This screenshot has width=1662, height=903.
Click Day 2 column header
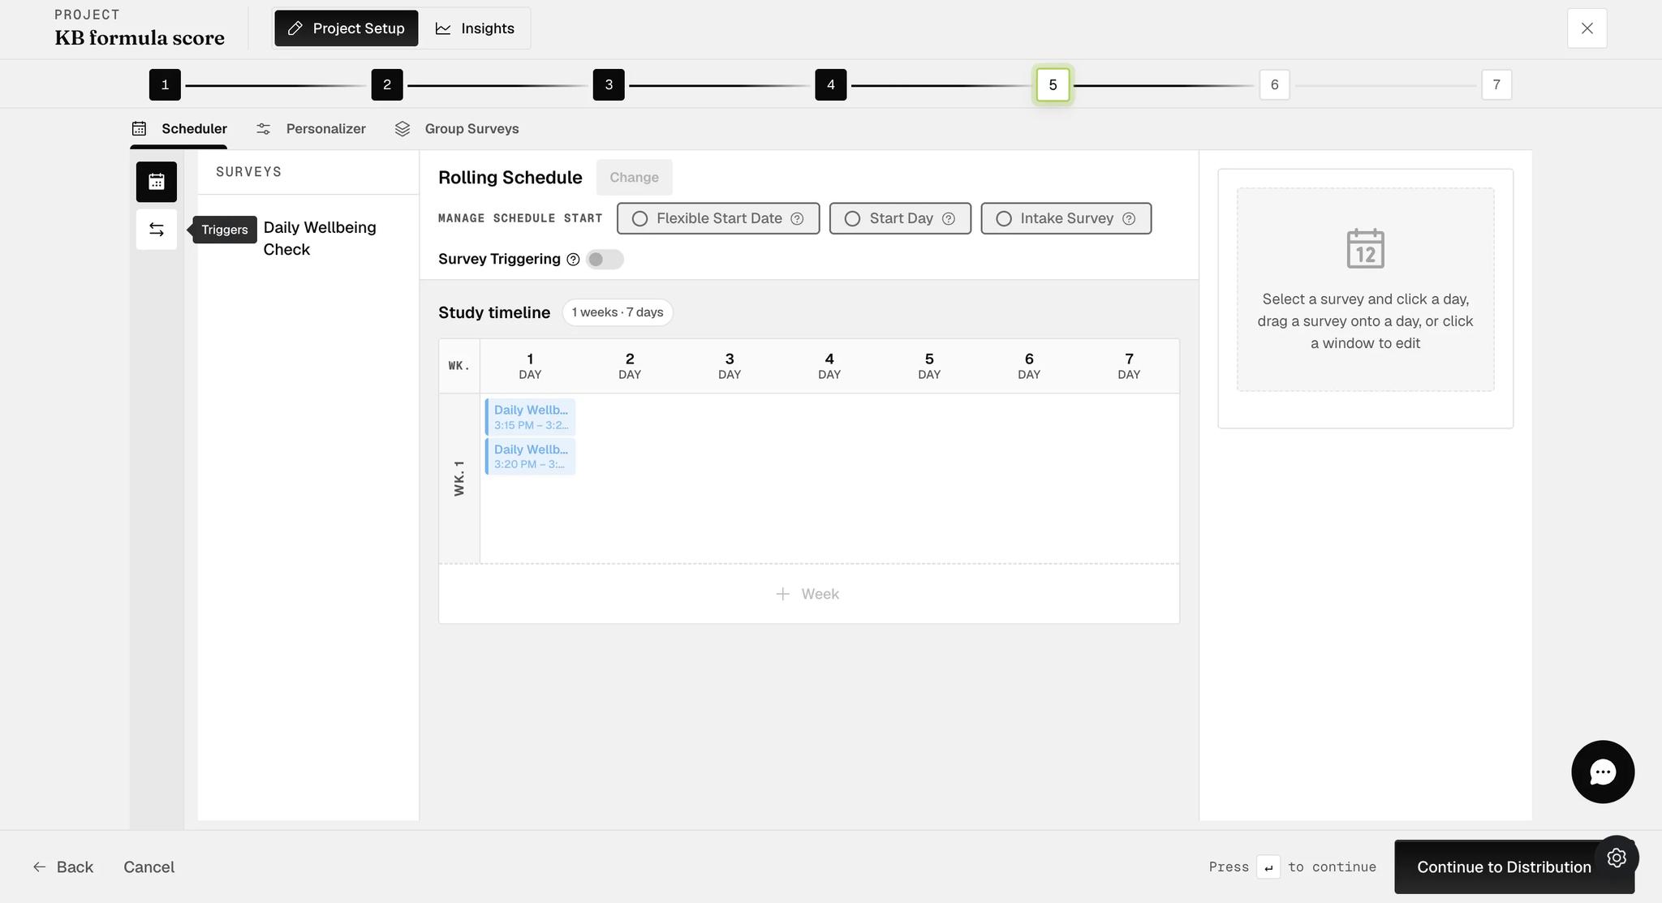630,366
